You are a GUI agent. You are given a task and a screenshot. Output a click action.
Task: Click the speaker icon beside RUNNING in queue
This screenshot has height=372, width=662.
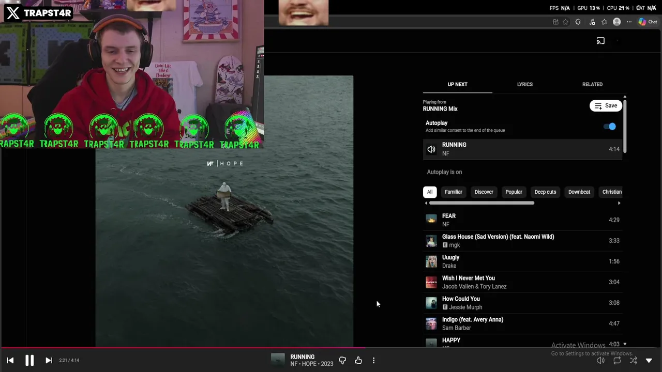431,149
